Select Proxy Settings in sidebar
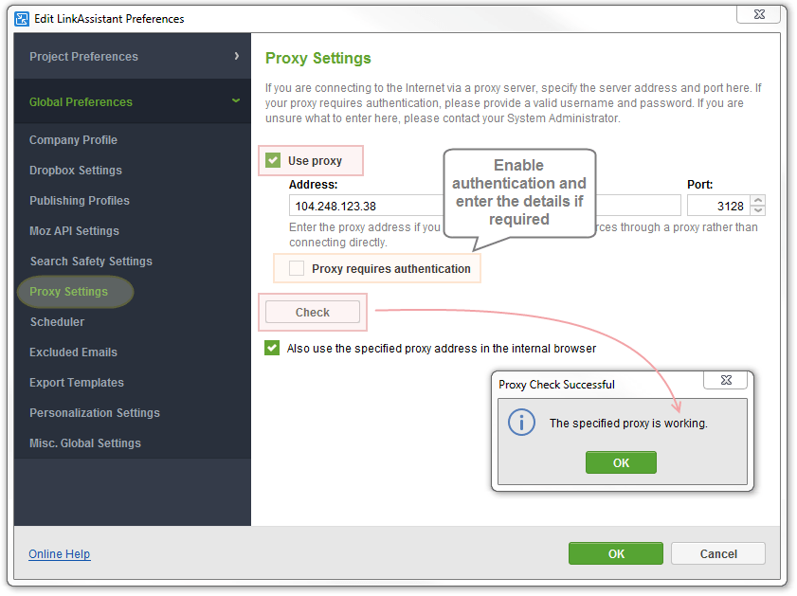The width and height of the screenshot is (797, 596). point(68,292)
